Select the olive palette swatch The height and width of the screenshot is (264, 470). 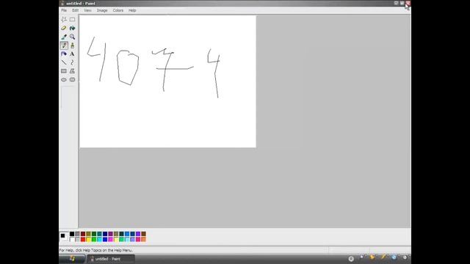coord(88,234)
